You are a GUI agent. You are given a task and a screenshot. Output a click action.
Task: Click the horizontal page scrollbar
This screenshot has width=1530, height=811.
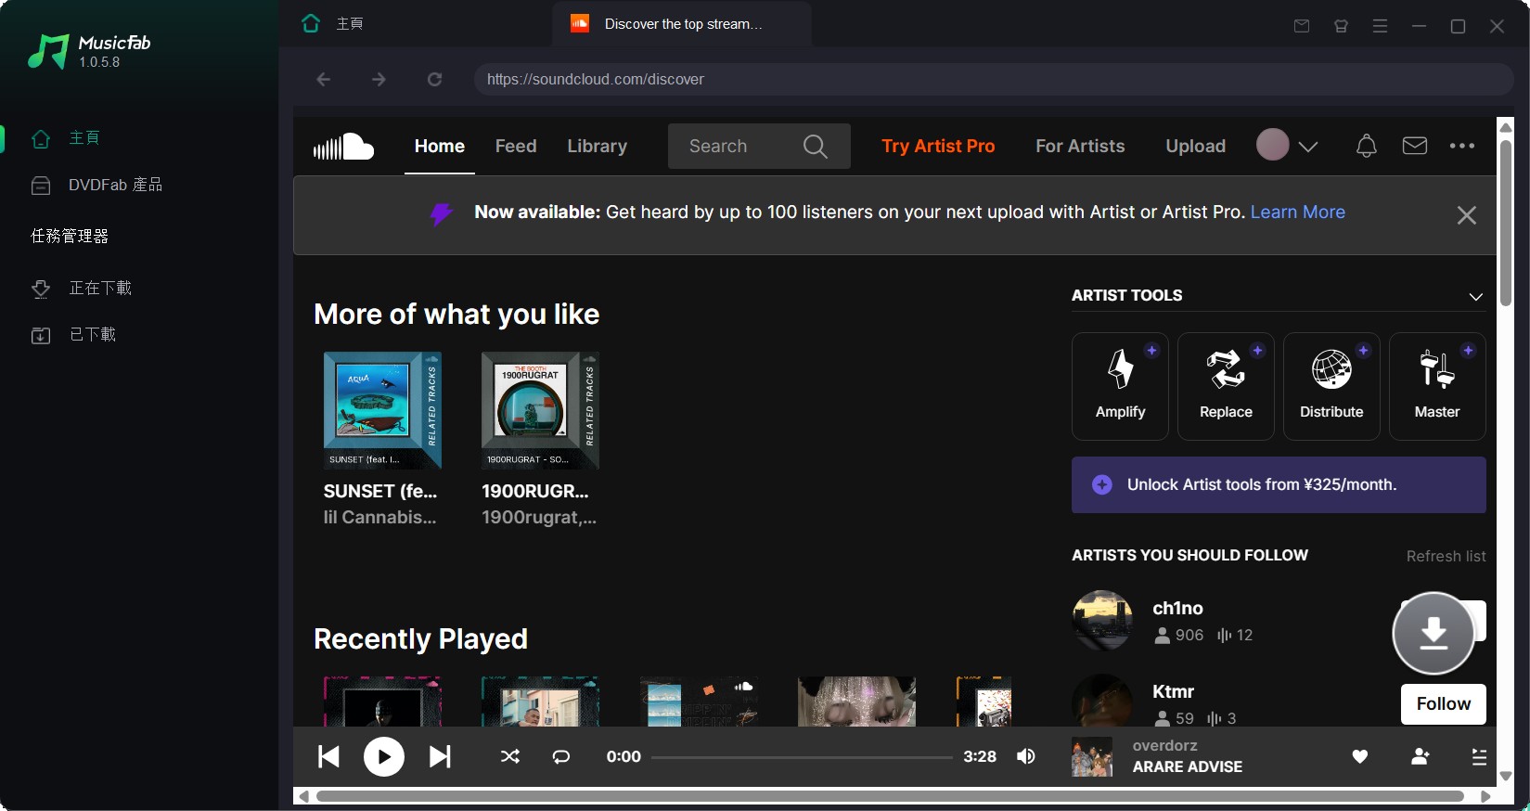point(891,796)
